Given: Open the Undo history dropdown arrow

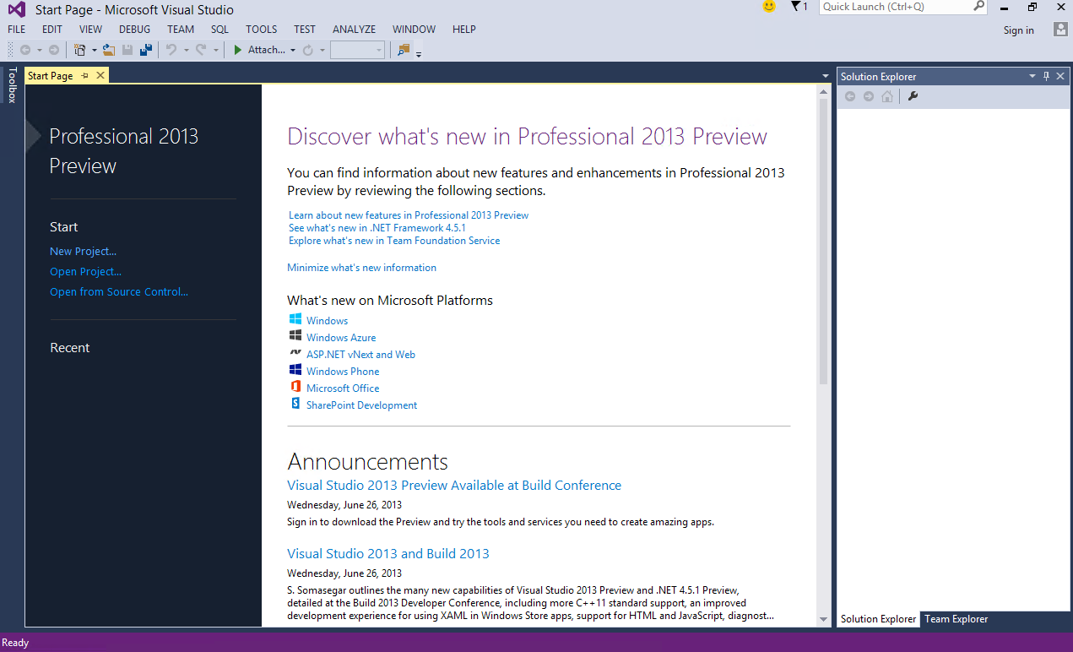Looking at the screenshot, I should 185,51.
